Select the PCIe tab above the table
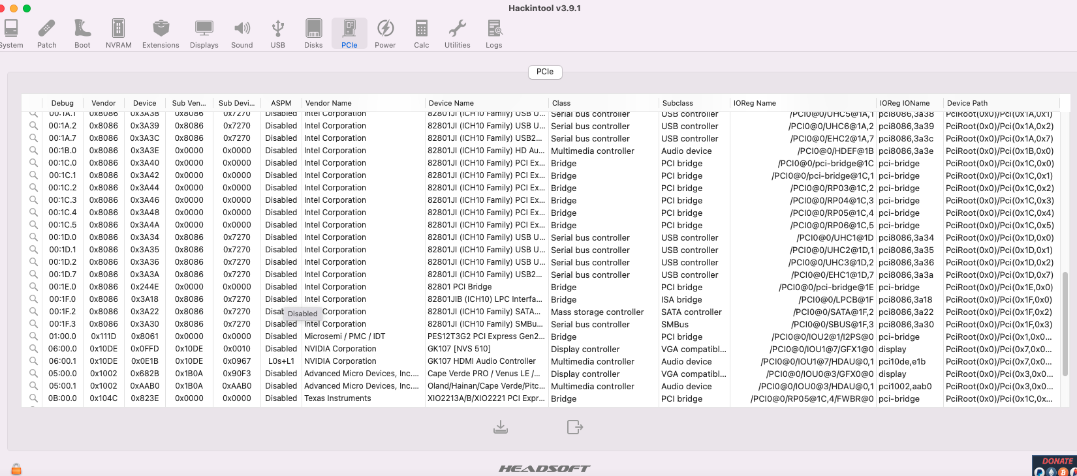1077x476 pixels. point(545,72)
